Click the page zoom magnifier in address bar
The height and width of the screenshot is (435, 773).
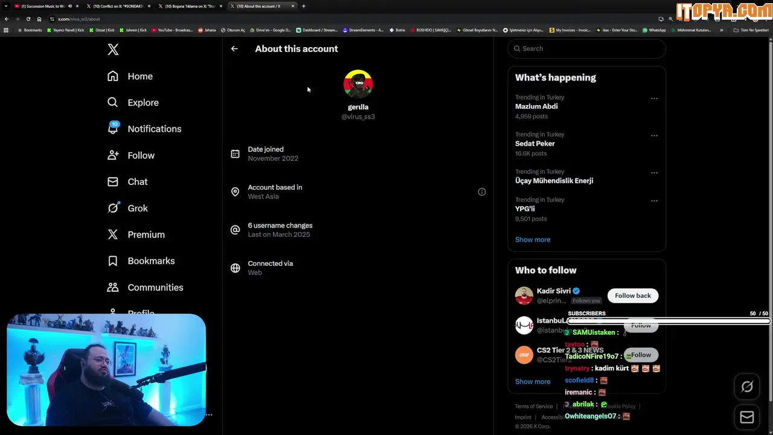coord(670,19)
